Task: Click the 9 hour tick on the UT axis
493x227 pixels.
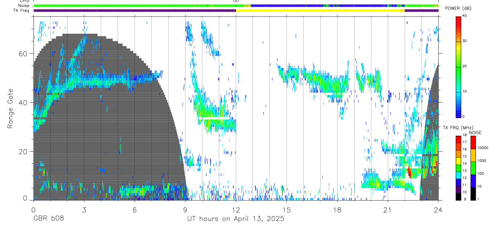Action: tap(185, 209)
